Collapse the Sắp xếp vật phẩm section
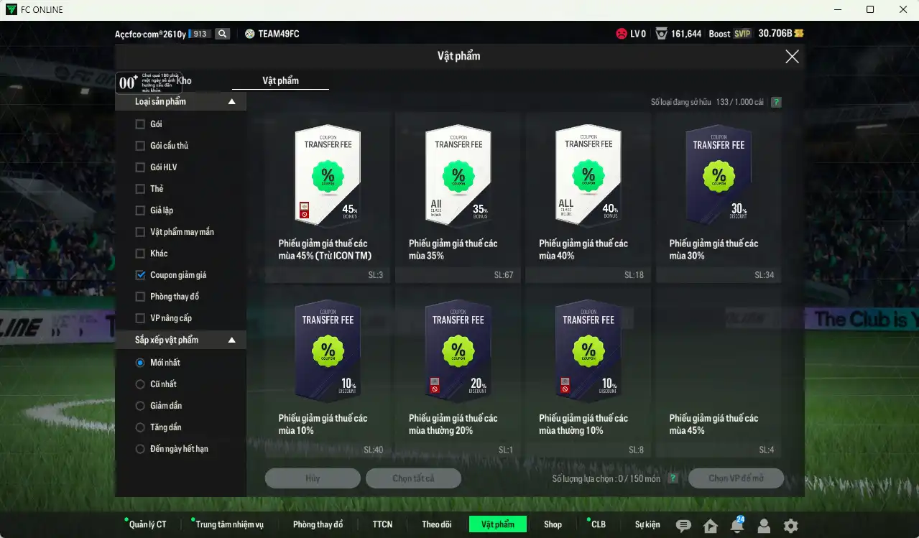 tap(231, 340)
